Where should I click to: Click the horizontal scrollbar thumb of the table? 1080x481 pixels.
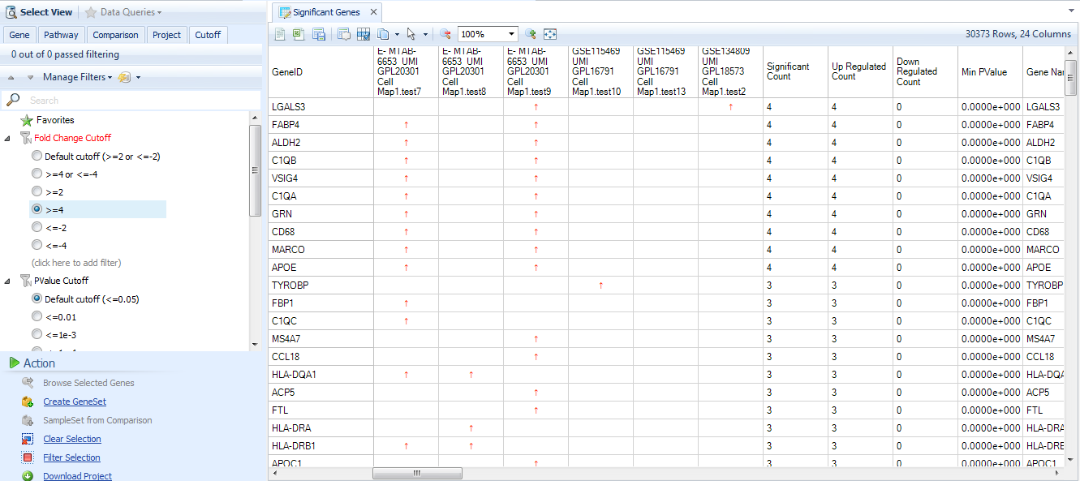(417, 473)
